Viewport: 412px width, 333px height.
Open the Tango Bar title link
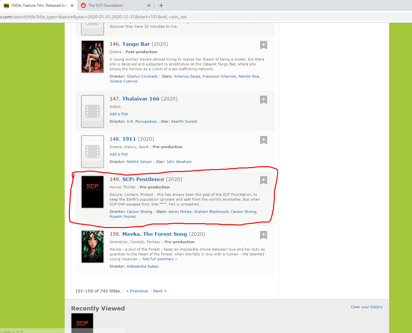tap(136, 44)
